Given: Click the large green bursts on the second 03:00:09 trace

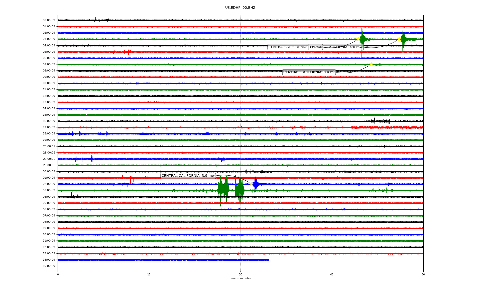Looking at the screenshot, I should click(223, 190).
